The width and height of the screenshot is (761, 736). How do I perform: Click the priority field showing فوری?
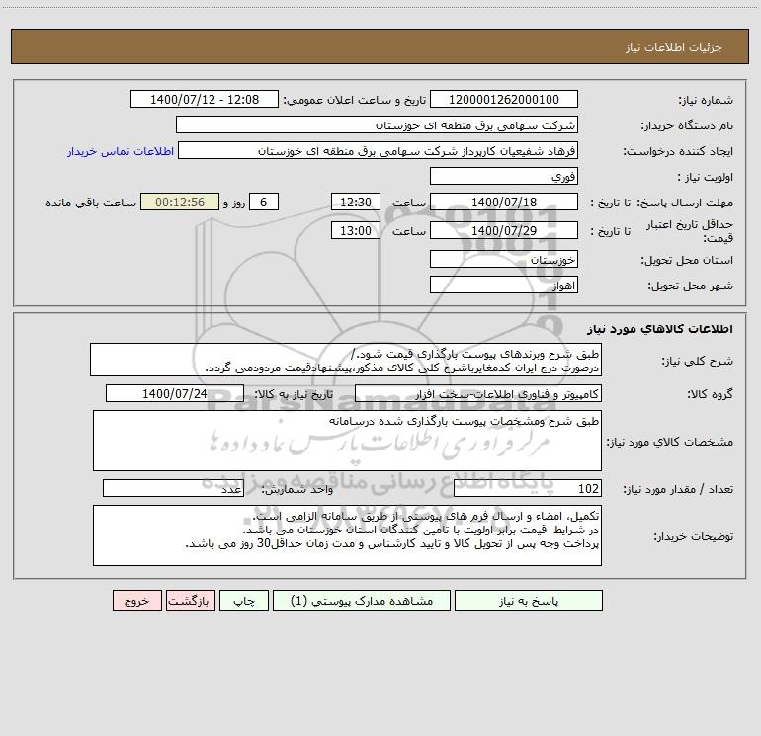click(x=504, y=176)
